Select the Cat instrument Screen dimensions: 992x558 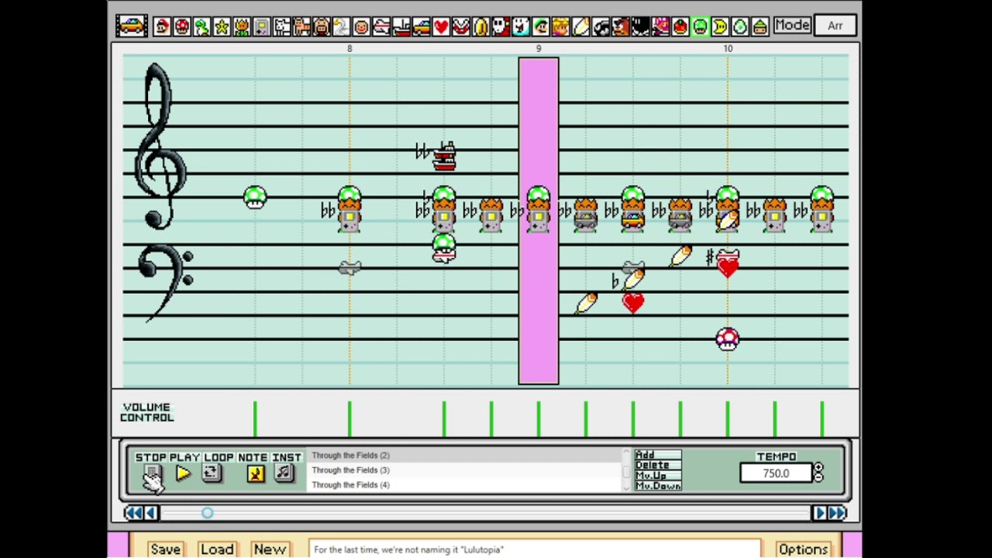[x=301, y=26]
